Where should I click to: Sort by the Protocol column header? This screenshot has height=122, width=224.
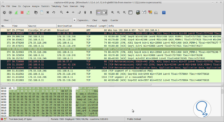tap(92, 26)
